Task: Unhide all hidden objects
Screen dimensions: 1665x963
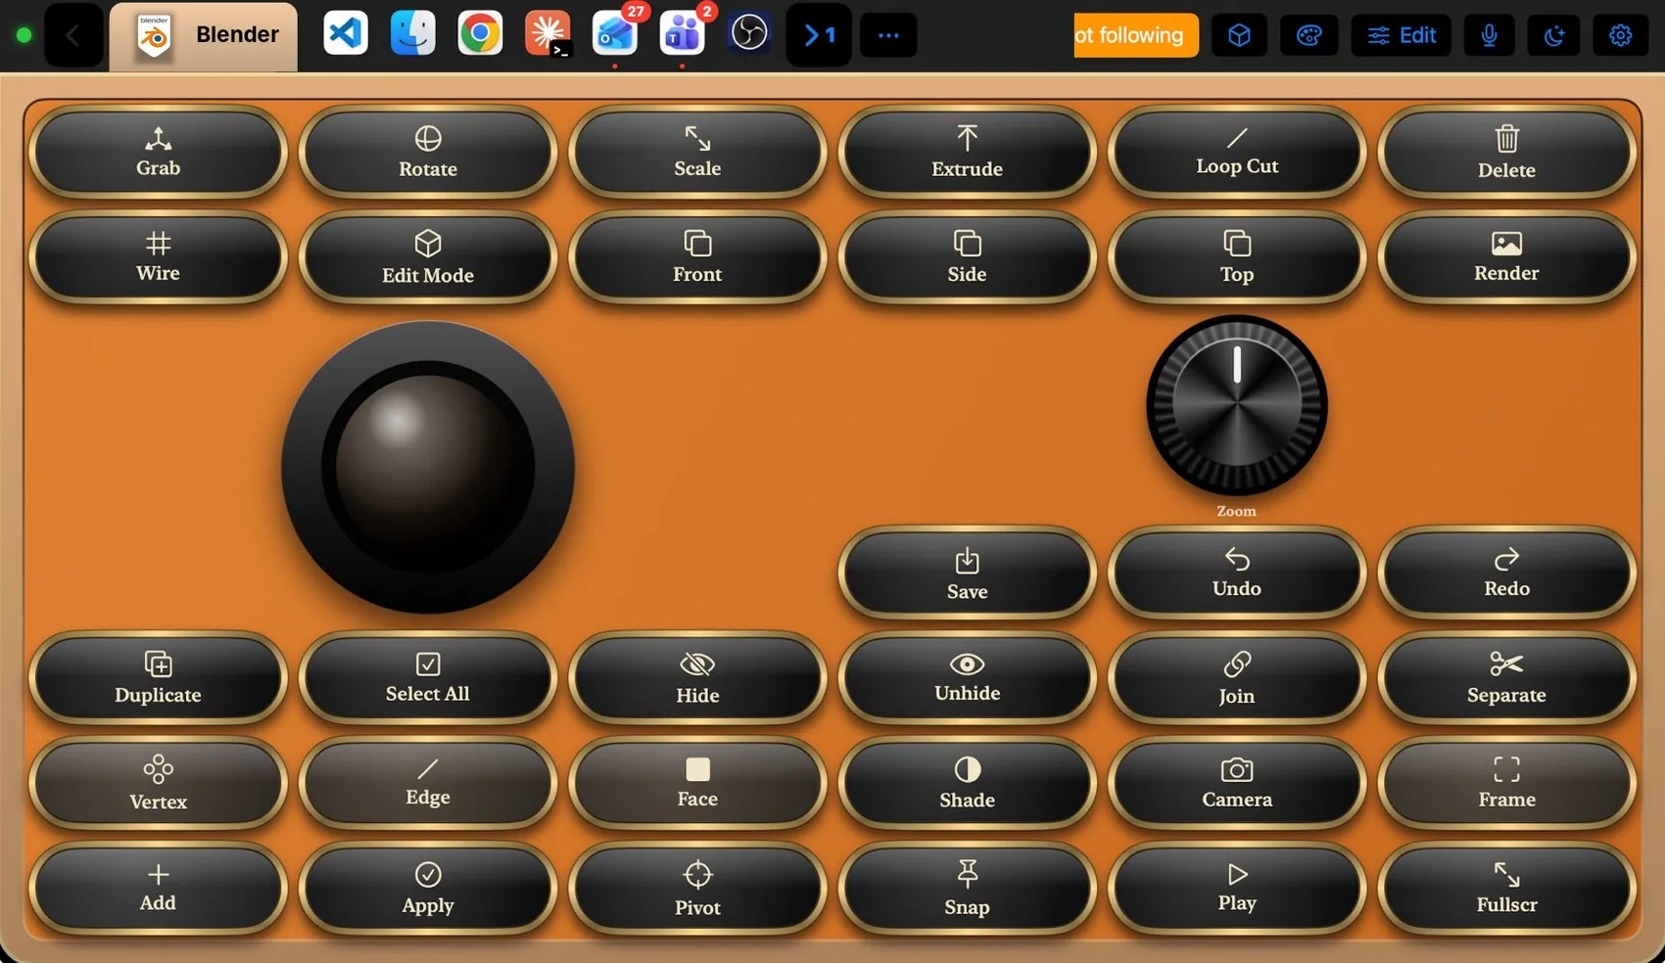Action: [967, 678]
